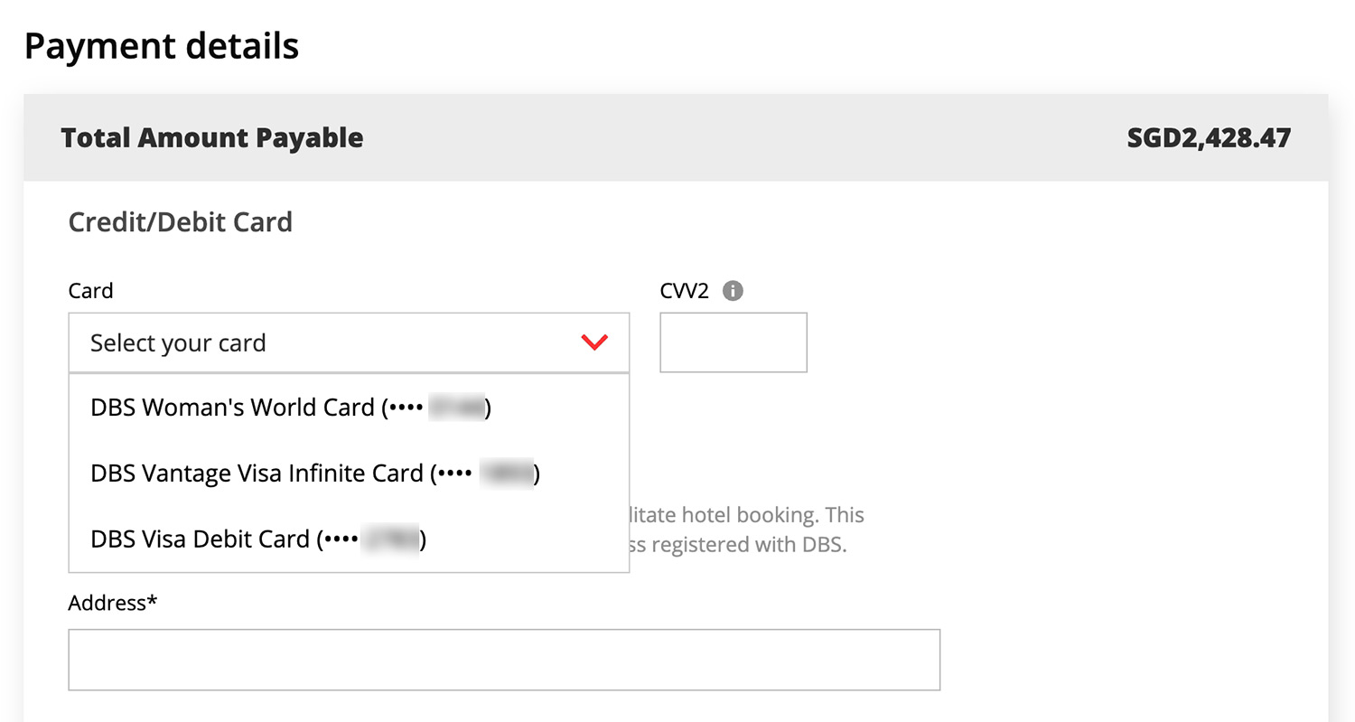Click the SGD2,428.47 amount
This screenshot has height=722, width=1355.
(1209, 138)
